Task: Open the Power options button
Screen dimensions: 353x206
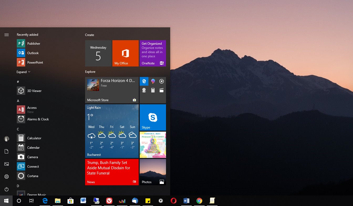Action: (7, 189)
